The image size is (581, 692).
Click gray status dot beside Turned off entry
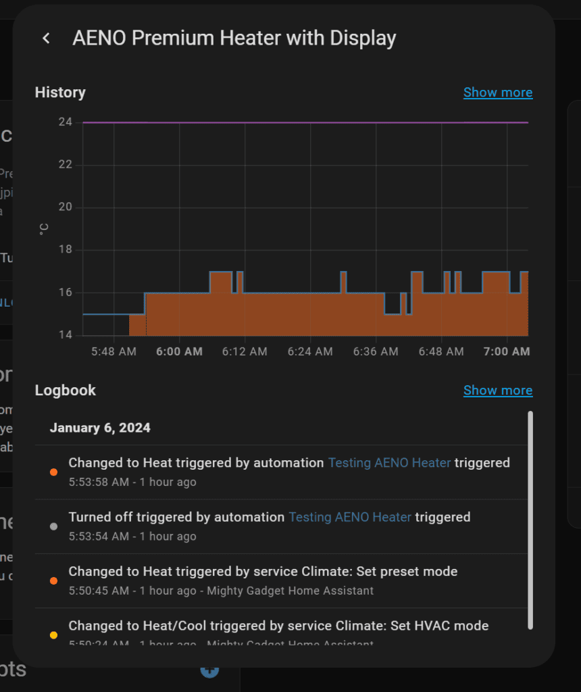pyautogui.click(x=54, y=526)
